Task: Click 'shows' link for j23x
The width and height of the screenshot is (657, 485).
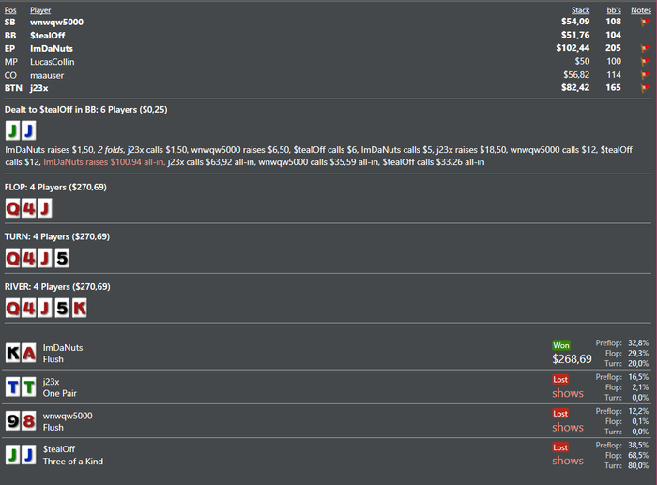Action: click(x=567, y=393)
